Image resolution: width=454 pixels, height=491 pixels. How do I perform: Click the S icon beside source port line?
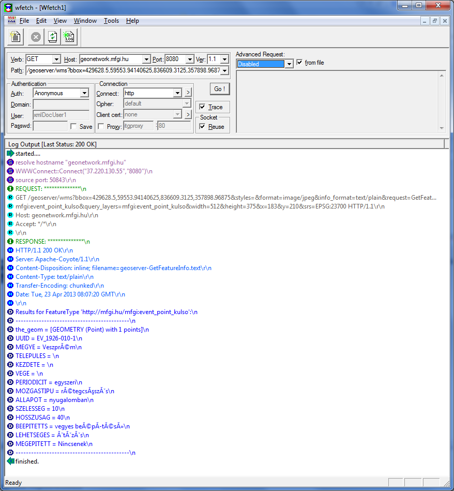pyautogui.click(x=10, y=180)
